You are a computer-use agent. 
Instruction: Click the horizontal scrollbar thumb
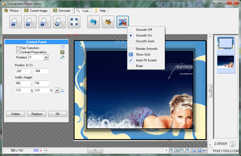click(x=95, y=150)
